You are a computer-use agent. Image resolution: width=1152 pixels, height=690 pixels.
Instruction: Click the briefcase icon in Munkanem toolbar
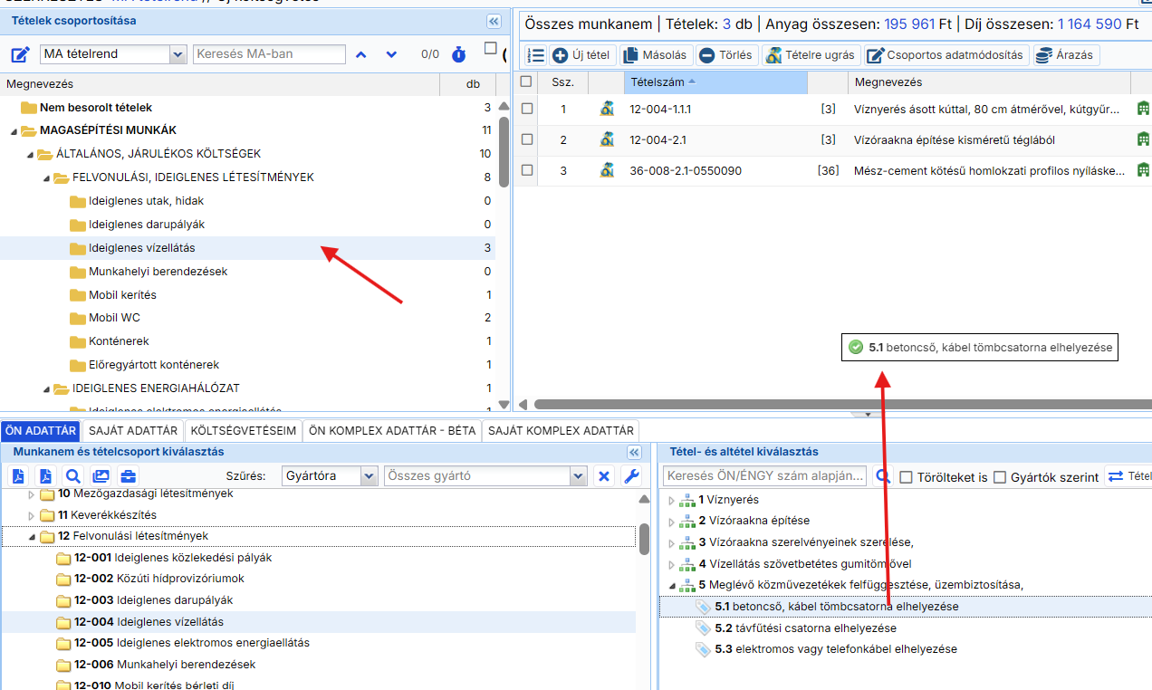128,476
